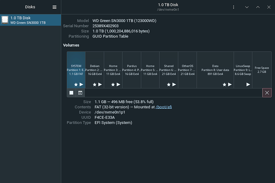Select the Shared 21 GB Ext4 partition
This screenshot has height=183, width=275.
(x=169, y=70)
